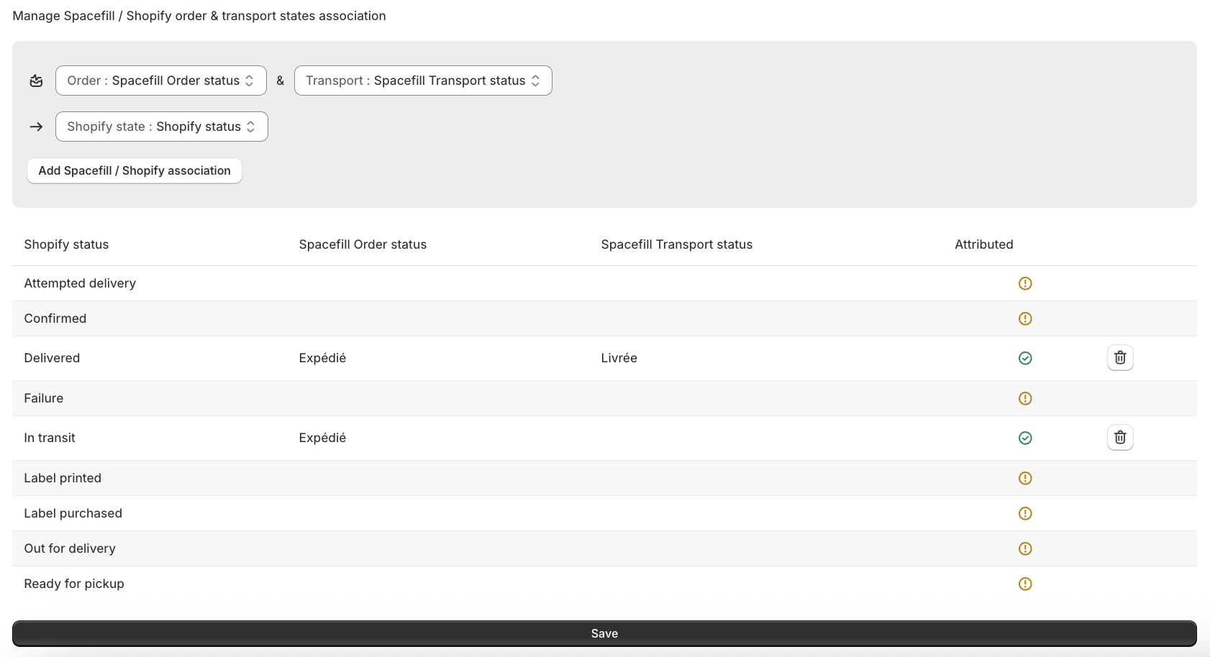This screenshot has height=657, width=1210.
Task: Click Add Spacefill / Shopify association button
Action: pos(135,171)
